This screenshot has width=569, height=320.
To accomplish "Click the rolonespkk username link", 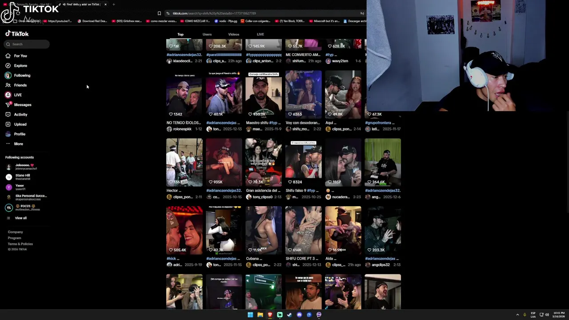I will pyautogui.click(x=182, y=129).
